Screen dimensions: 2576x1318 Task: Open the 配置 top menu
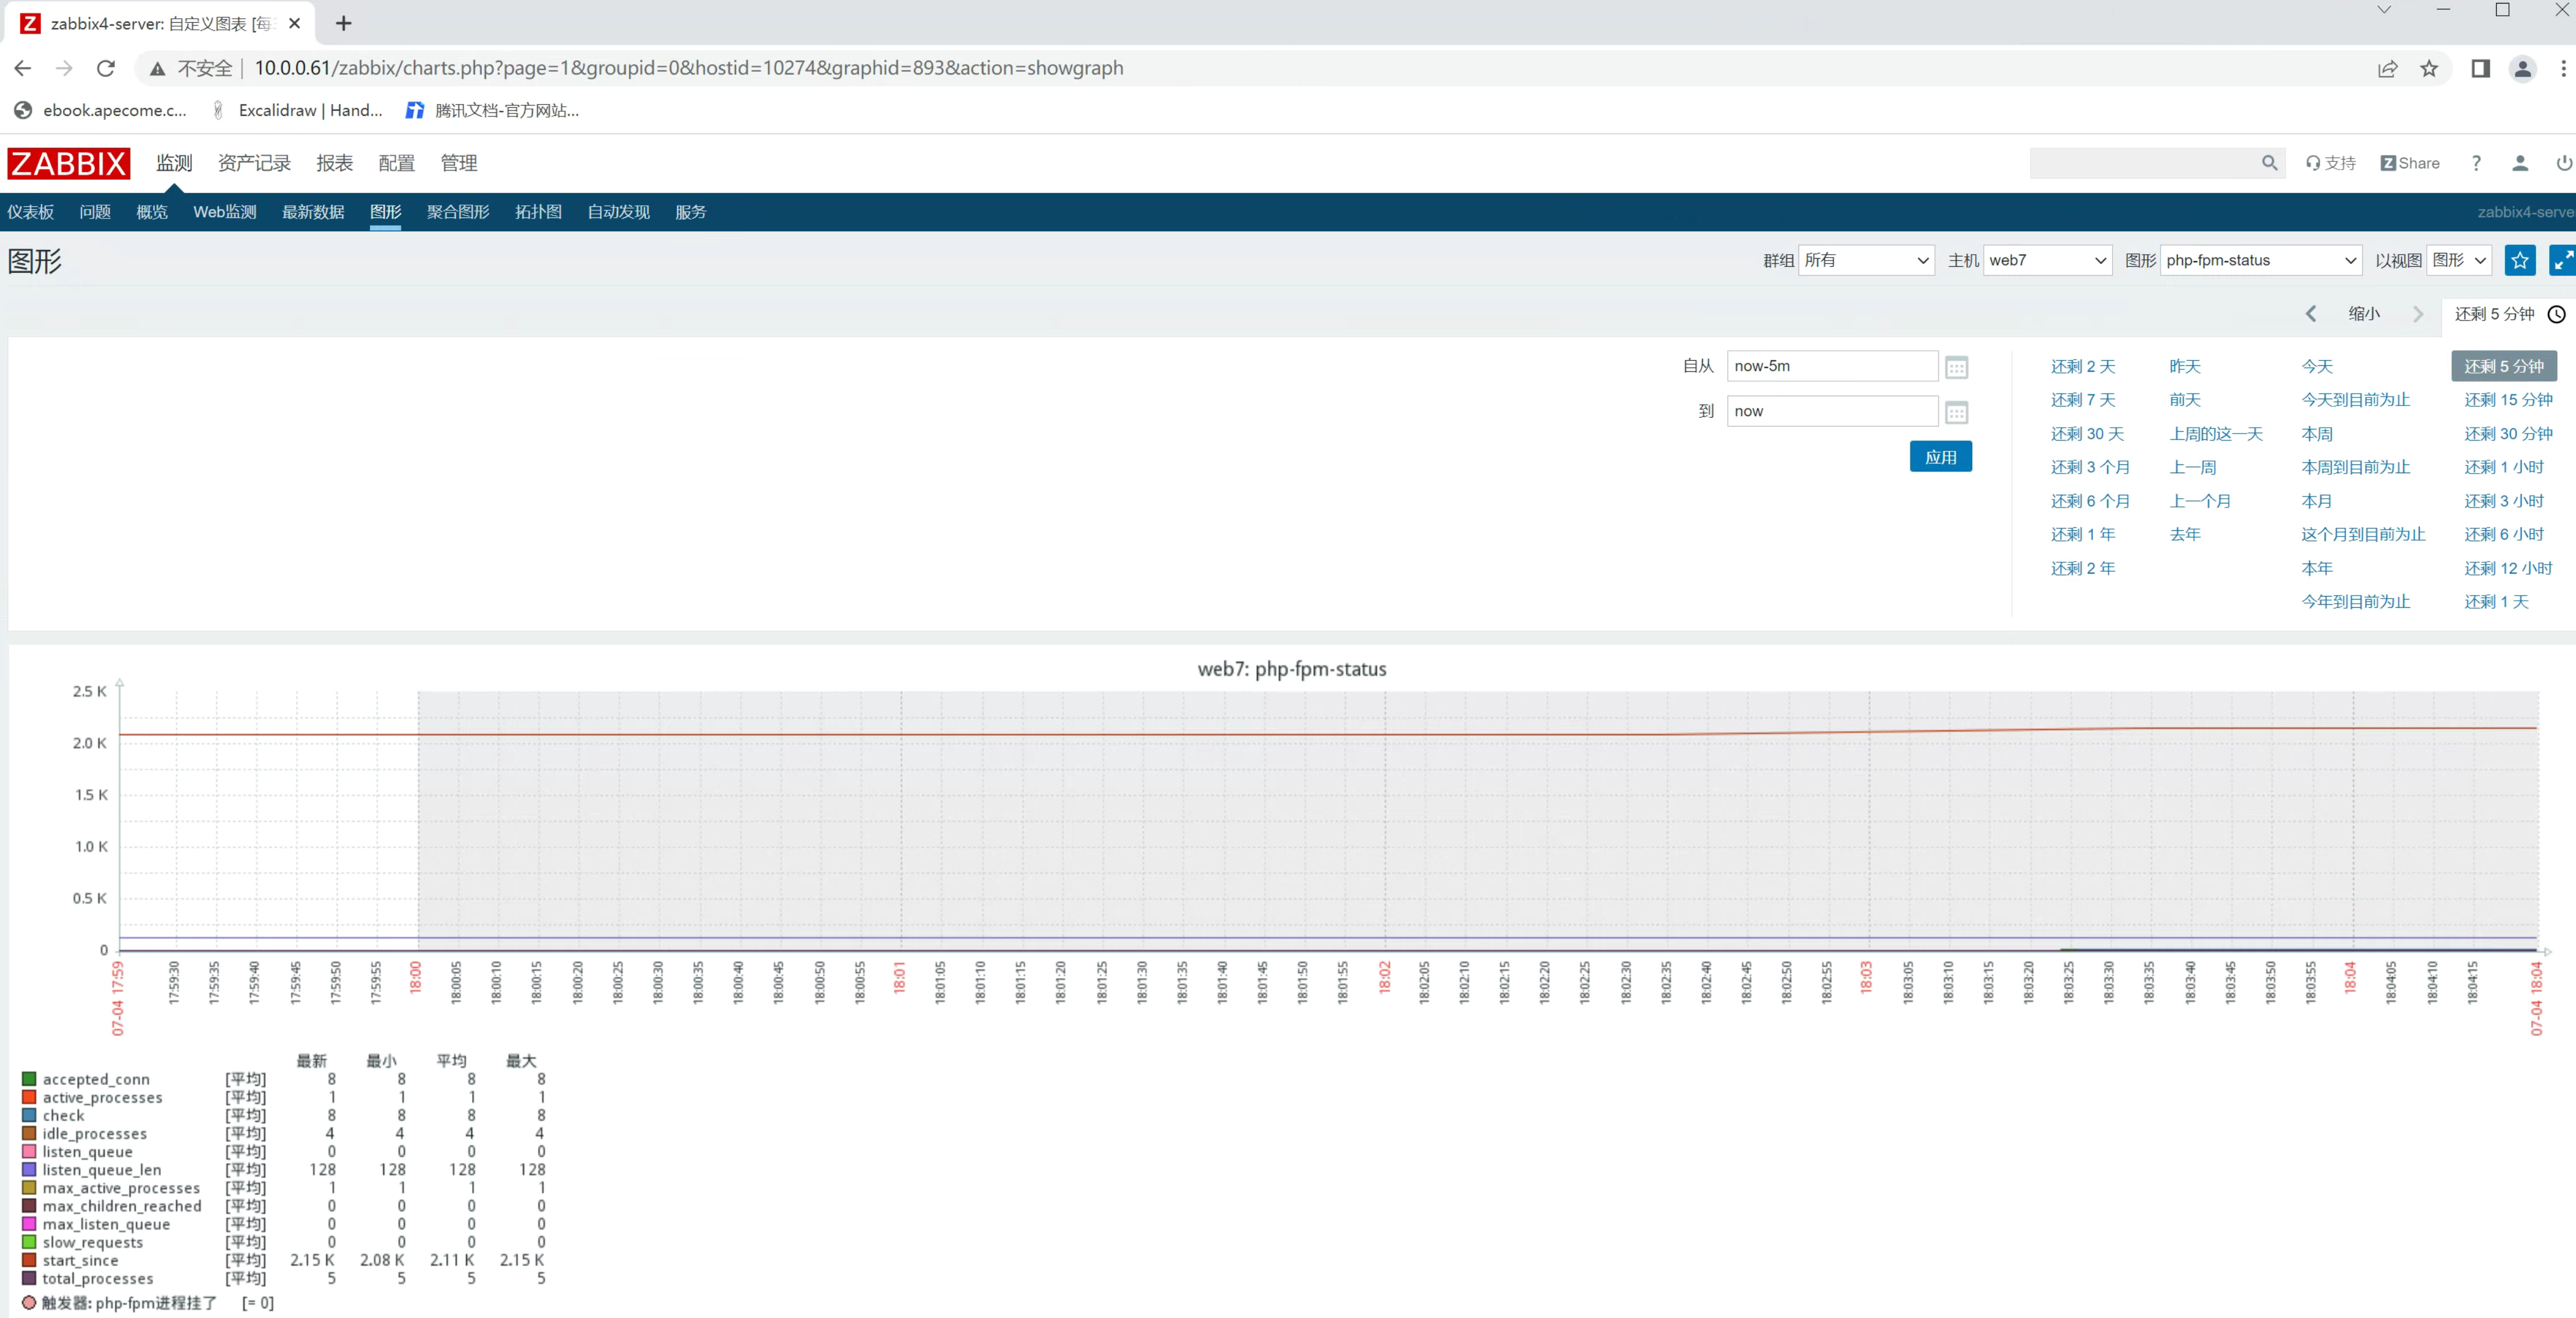(x=396, y=163)
